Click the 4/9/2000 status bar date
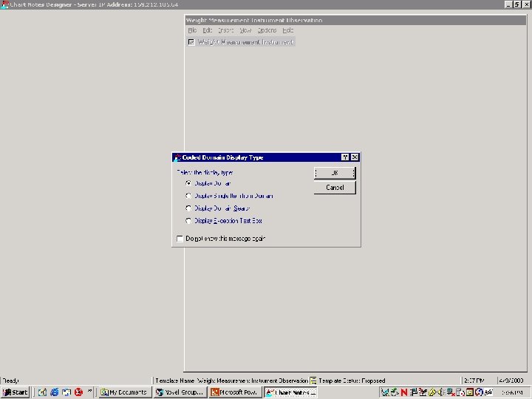The image size is (532, 399). coord(511,381)
